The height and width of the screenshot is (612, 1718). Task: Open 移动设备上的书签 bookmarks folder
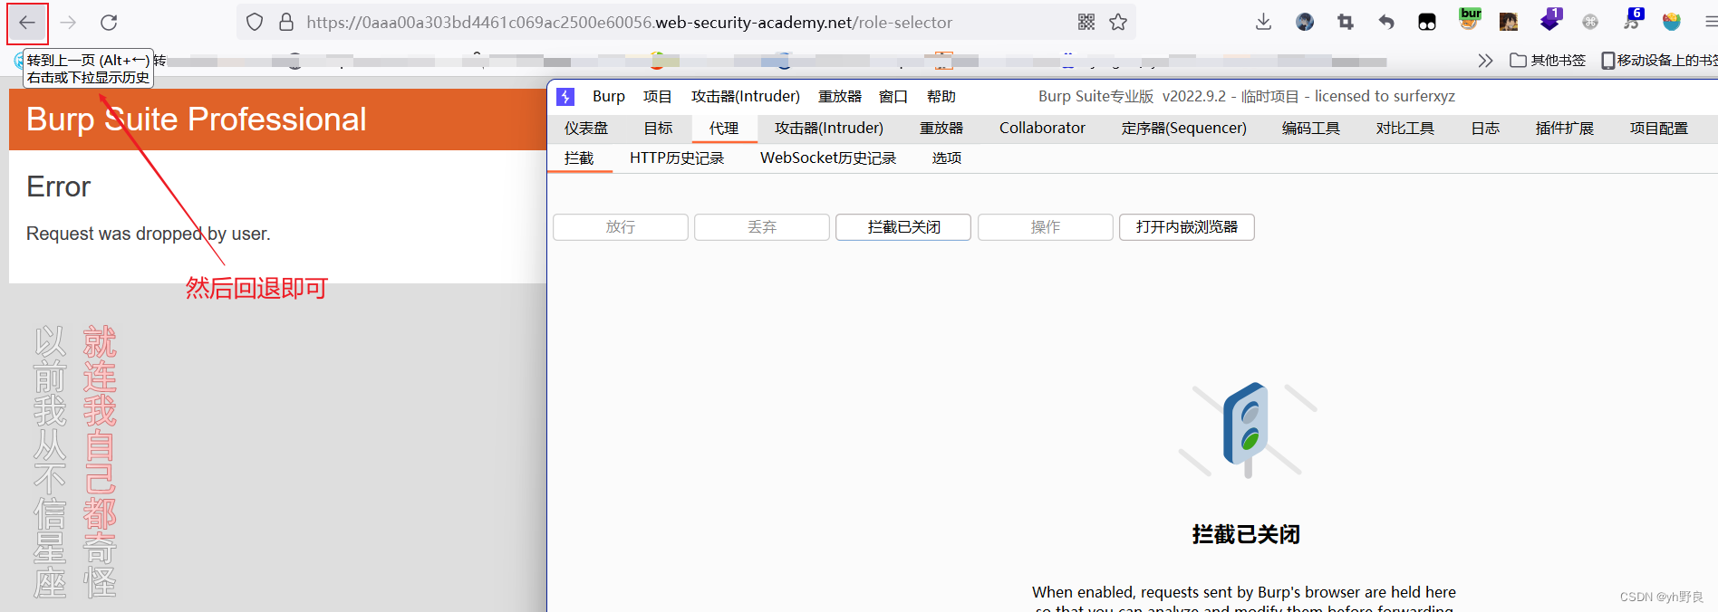tap(1659, 61)
